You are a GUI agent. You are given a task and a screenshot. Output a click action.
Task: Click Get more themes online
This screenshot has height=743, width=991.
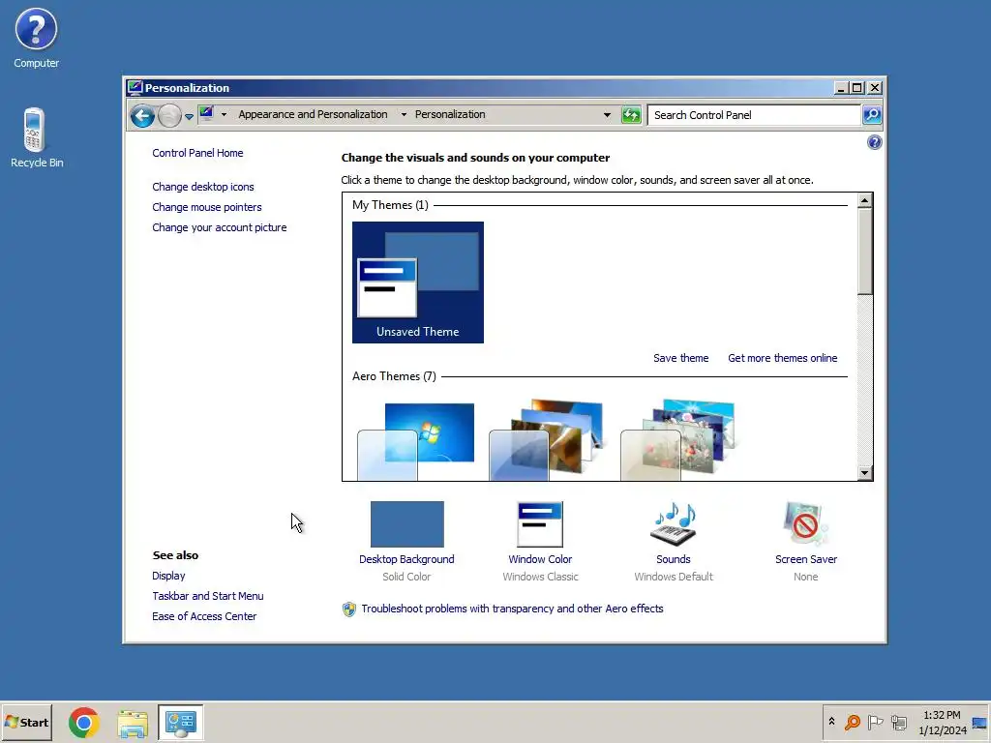[x=782, y=358]
